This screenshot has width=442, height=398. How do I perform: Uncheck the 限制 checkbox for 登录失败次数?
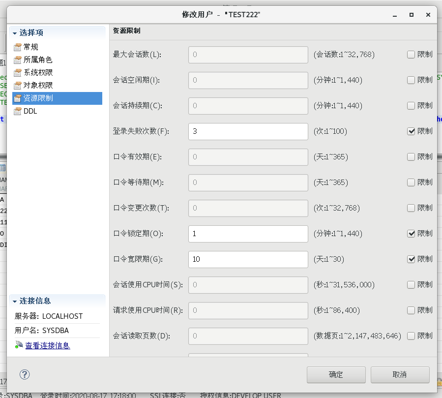point(412,131)
